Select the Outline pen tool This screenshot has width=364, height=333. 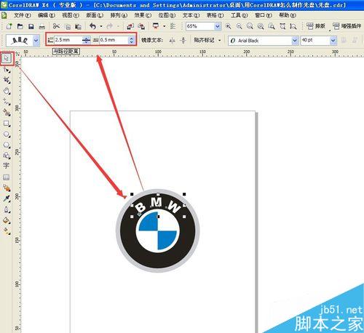pos(7,209)
